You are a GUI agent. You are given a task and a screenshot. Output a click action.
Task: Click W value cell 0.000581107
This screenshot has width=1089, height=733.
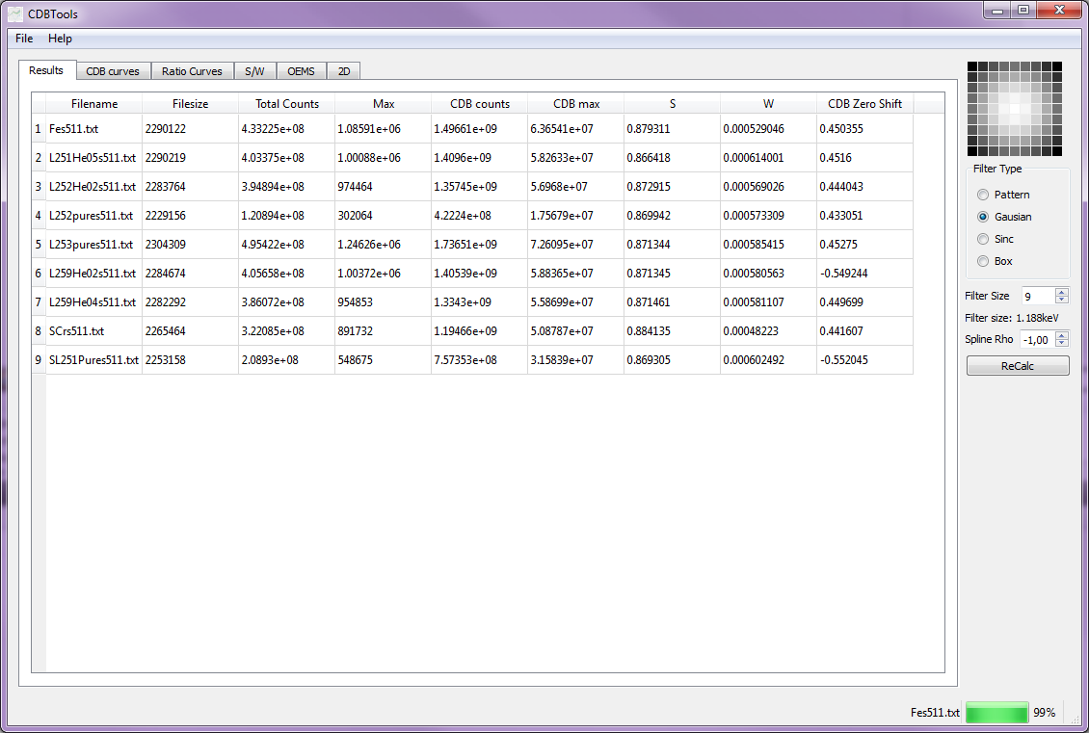pos(768,301)
